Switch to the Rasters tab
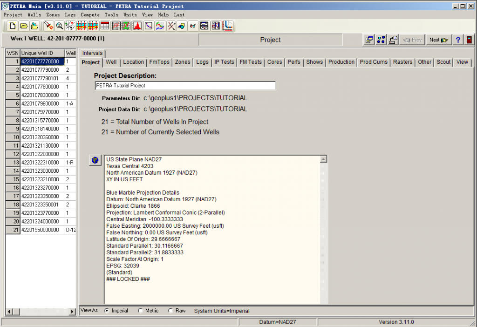Image resolution: width=477 pixels, height=327 pixels. pos(403,62)
